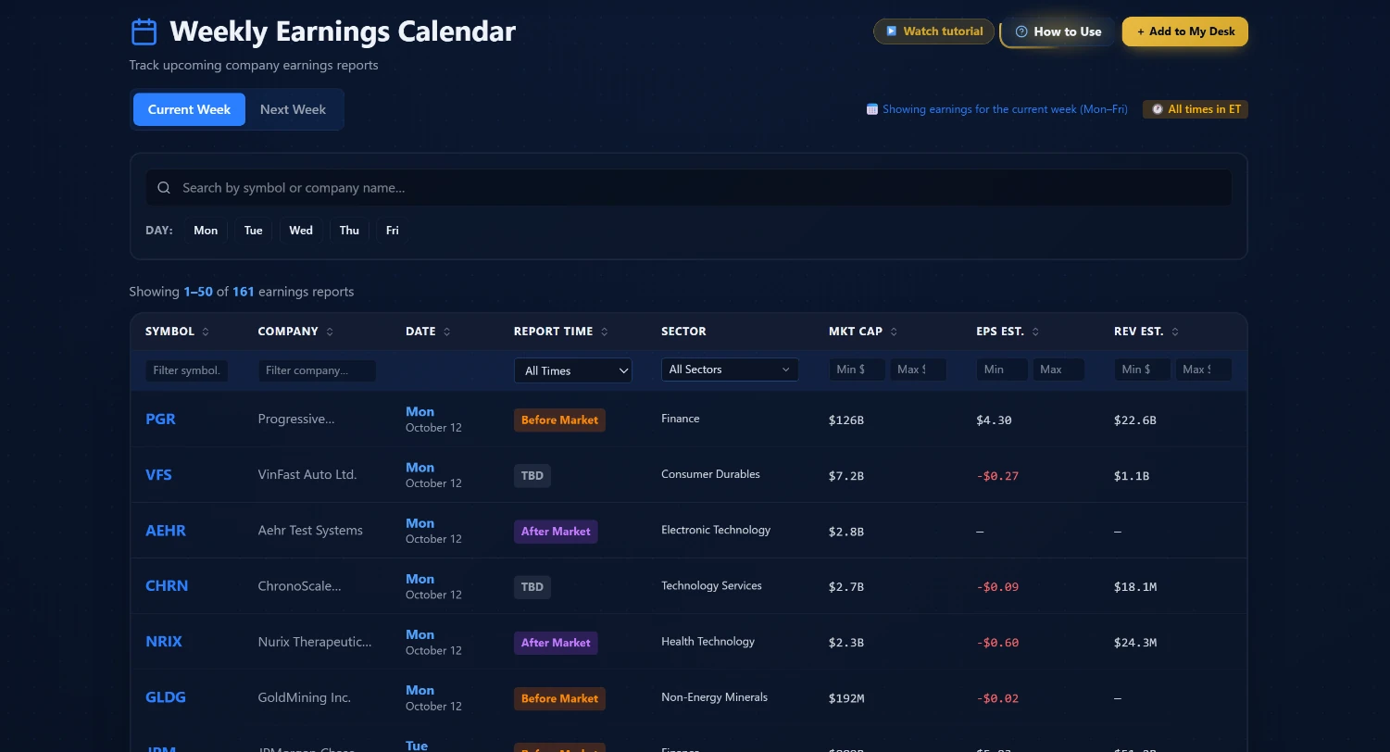Viewport: 1390px width, 752px height.
Task: Focus the symbol or company search field
Action: click(688, 188)
